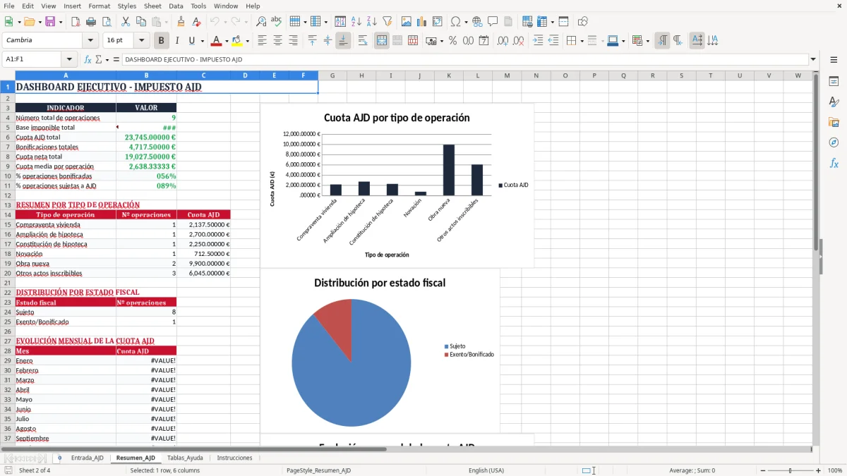Toggle Wrap Text

pyautogui.click(x=362, y=40)
